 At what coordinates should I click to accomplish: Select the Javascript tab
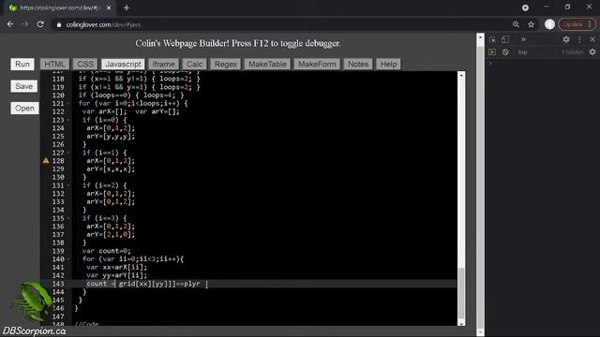(123, 65)
